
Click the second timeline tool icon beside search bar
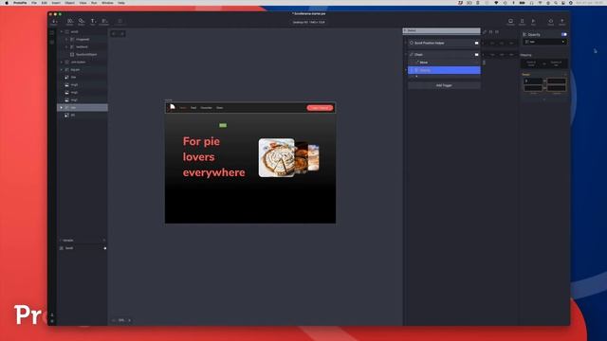point(491,31)
